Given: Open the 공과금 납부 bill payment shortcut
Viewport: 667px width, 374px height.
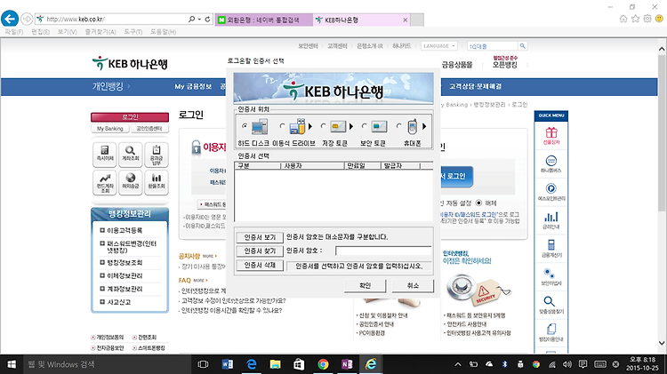Looking at the screenshot, I should click(x=157, y=154).
